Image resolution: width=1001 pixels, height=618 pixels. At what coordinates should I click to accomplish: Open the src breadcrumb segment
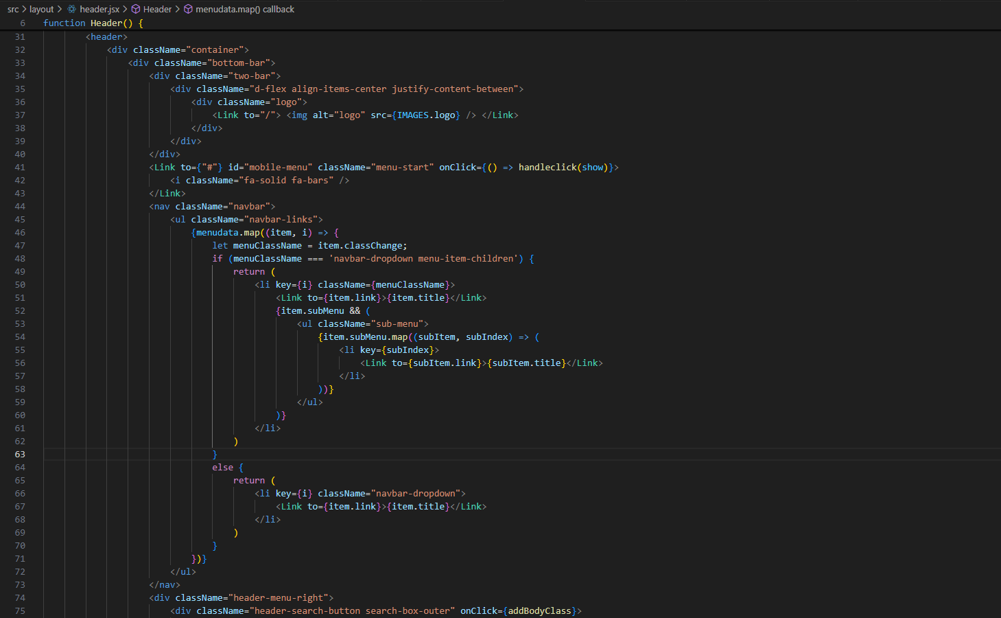[x=13, y=9]
